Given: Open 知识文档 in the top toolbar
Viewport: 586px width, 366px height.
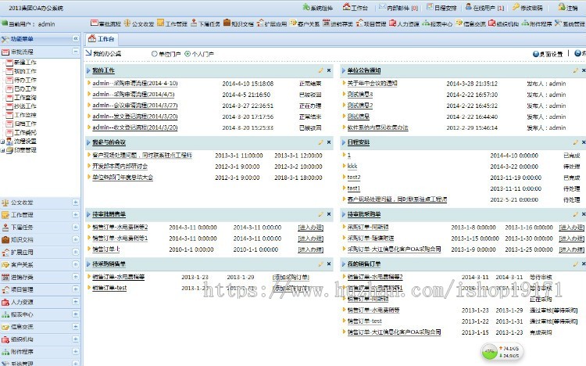Looking at the screenshot, I should tap(238, 23).
